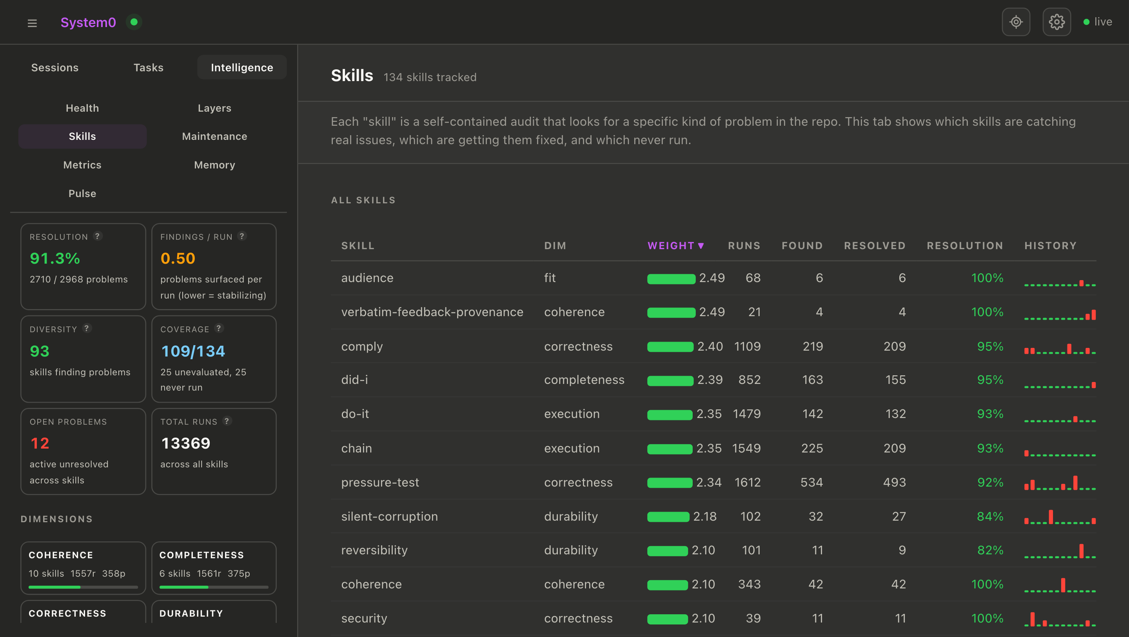Select the Intelligence tab

click(x=242, y=67)
